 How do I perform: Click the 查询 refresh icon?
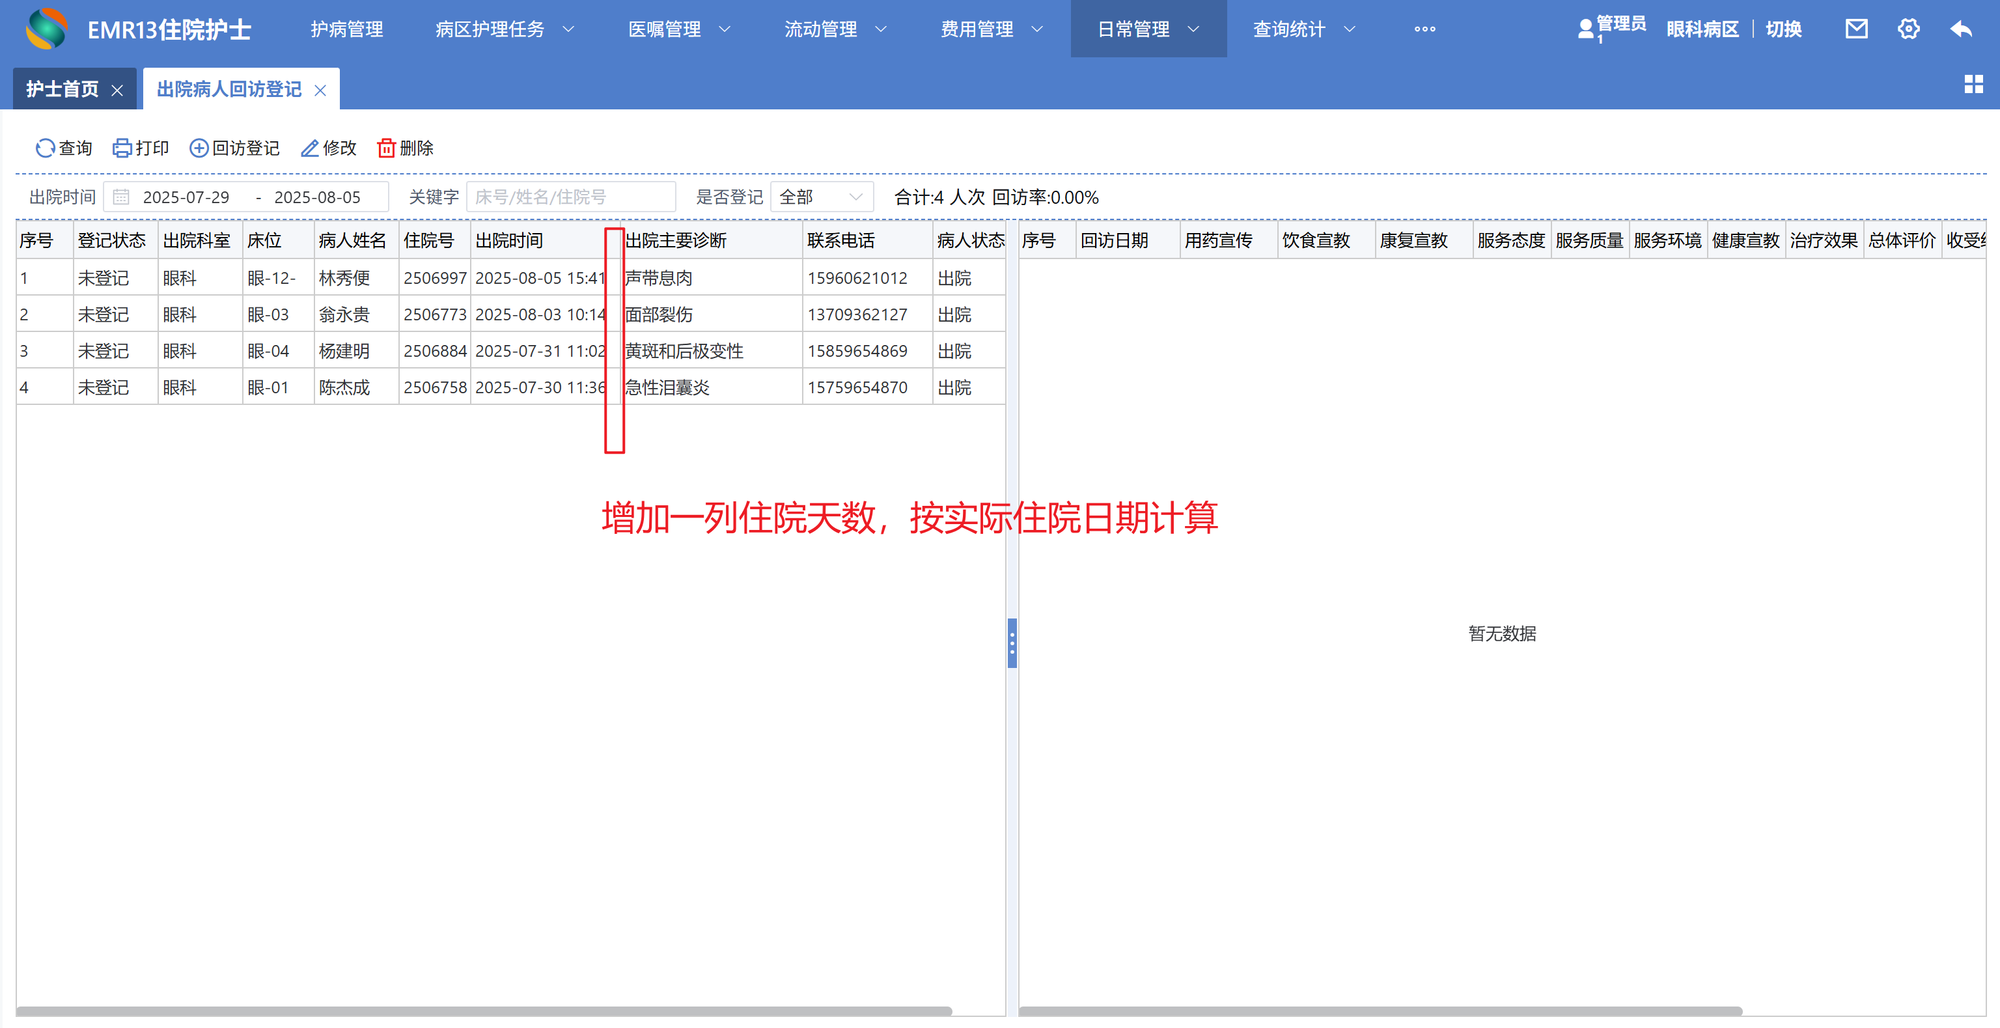point(45,148)
